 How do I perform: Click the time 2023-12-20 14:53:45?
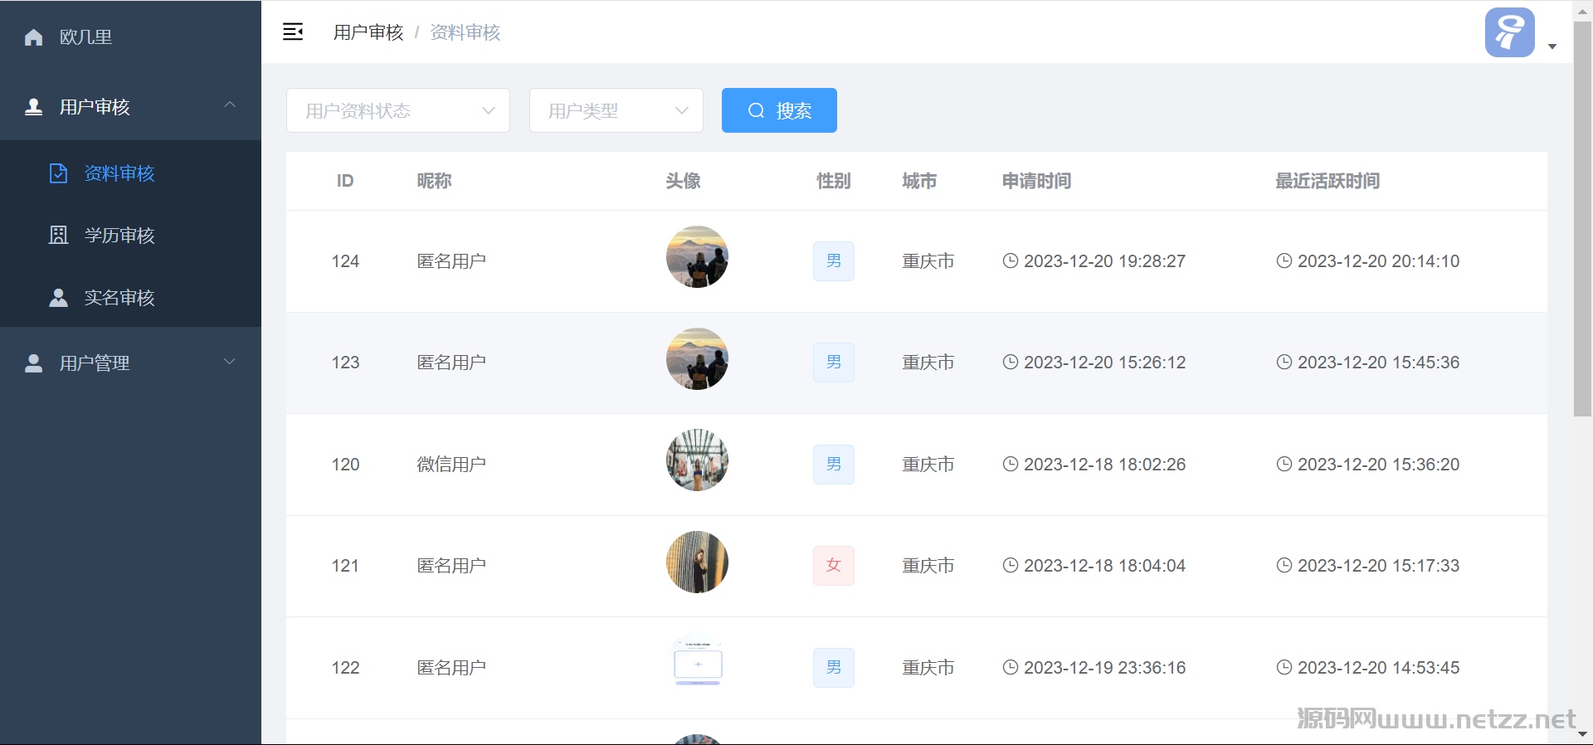1378,668
